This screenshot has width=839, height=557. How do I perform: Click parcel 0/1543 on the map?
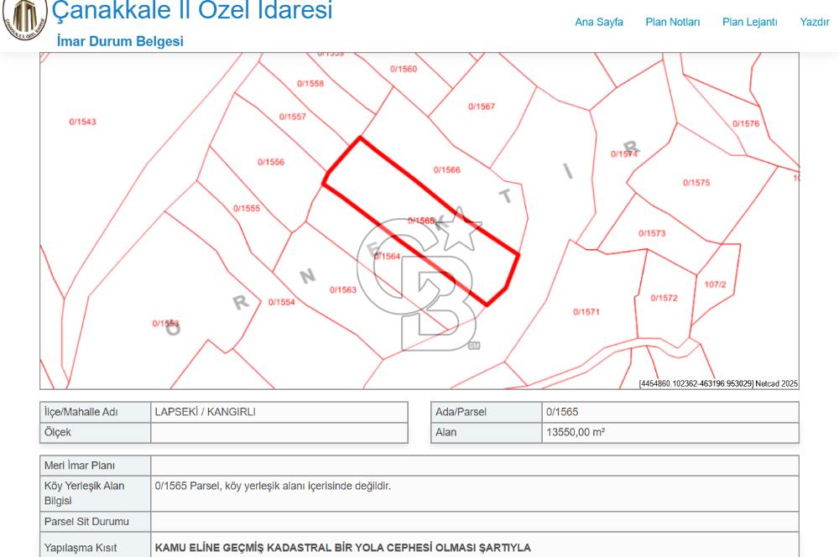pyautogui.click(x=81, y=121)
